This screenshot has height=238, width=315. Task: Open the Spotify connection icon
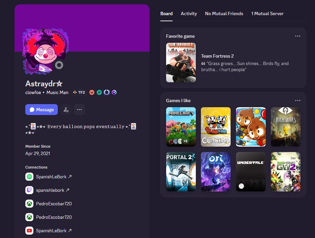tap(29, 177)
